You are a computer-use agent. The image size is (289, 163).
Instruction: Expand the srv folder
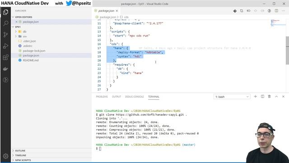coord(24,36)
